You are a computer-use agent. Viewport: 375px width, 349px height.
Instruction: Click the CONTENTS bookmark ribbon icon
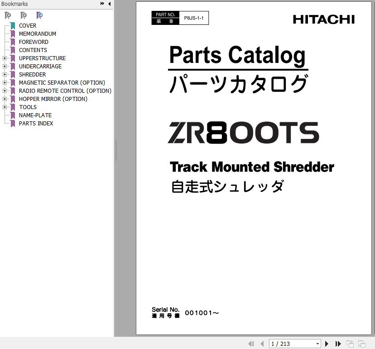point(13,50)
